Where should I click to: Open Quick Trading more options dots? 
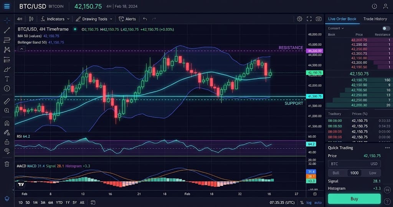click(x=387, y=148)
